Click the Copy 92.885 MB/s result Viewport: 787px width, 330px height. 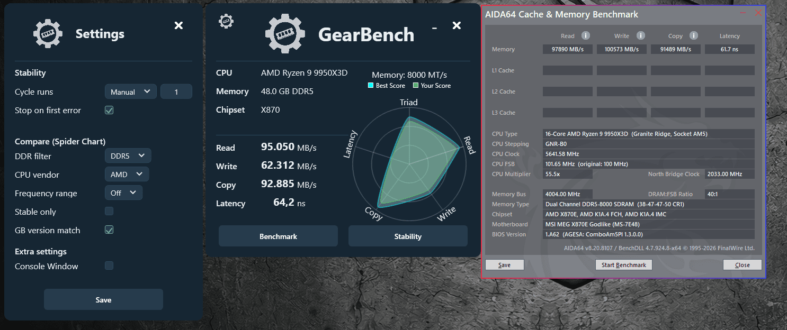click(x=289, y=185)
